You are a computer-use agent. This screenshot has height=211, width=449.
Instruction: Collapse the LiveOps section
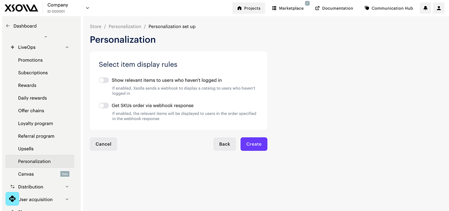coord(67,47)
